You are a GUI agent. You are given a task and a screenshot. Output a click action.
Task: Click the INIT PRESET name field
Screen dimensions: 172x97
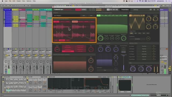(67, 16)
